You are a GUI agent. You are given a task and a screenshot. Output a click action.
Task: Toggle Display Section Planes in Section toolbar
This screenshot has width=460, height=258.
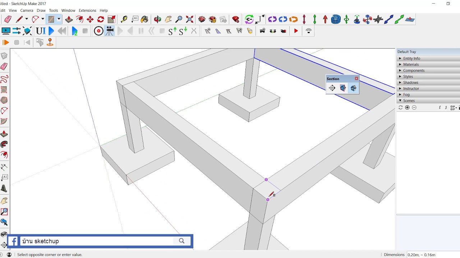[x=343, y=88]
